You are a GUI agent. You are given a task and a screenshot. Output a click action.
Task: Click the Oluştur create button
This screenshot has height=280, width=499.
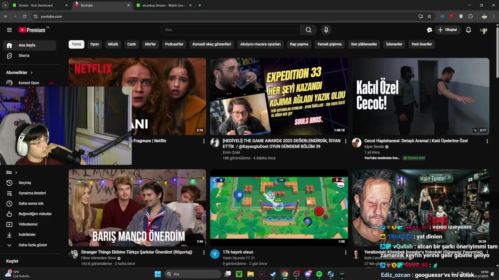point(448,30)
